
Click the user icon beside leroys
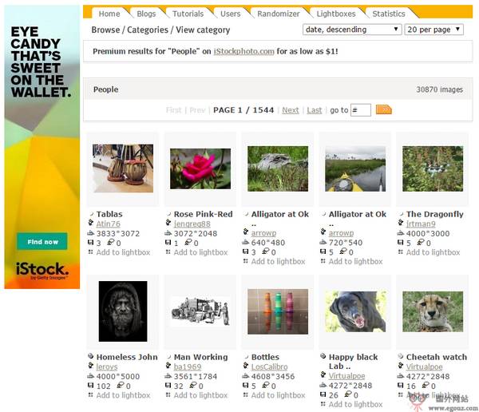91,365
